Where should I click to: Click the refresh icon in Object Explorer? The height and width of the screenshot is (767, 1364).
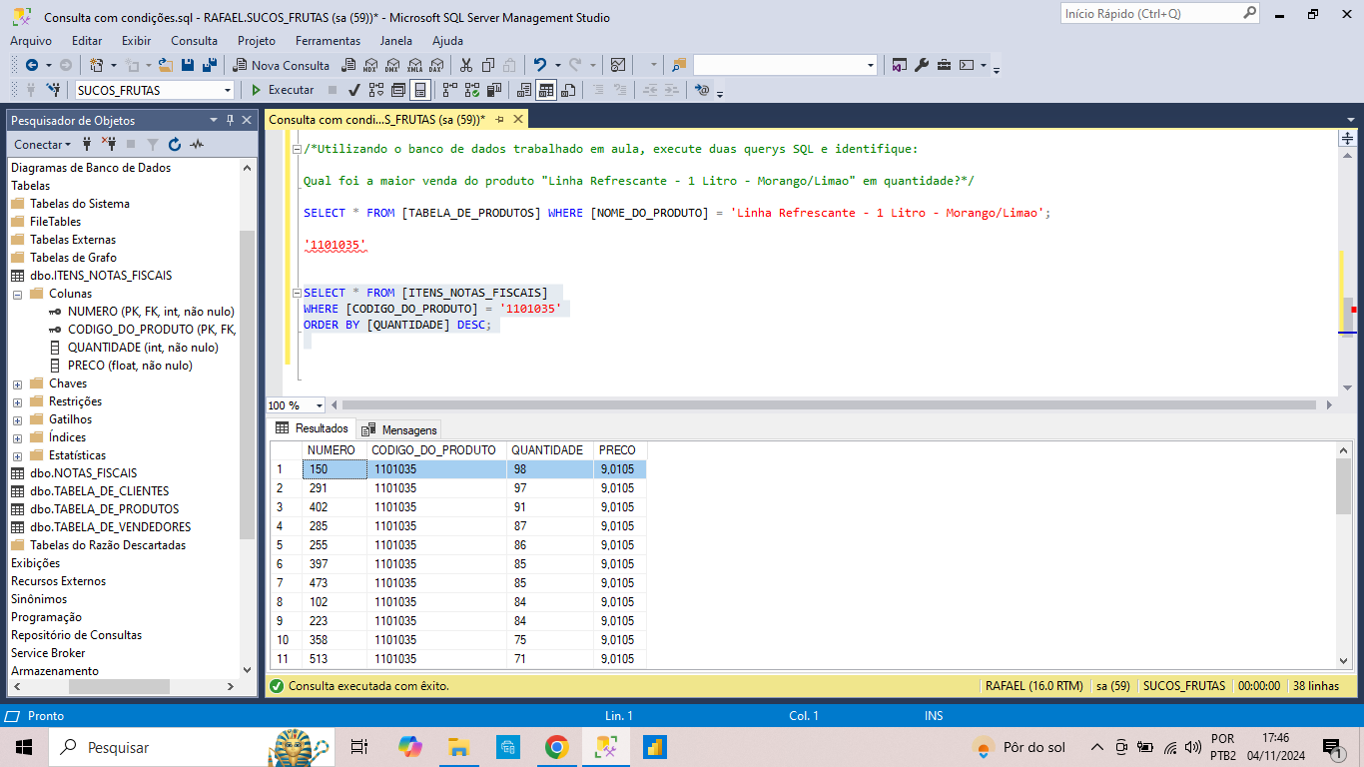(175, 144)
